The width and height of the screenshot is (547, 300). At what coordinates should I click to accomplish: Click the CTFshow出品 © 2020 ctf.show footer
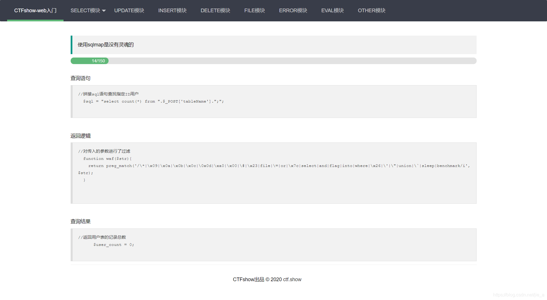pyautogui.click(x=267, y=279)
